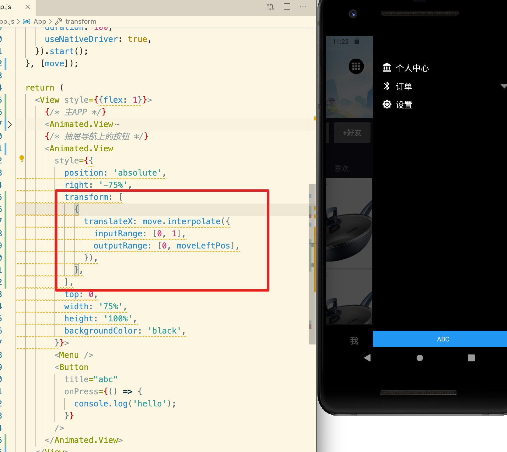This screenshot has width=507, height=452.
Task: Tap the +好友 button in the emulator
Action: 352,133
